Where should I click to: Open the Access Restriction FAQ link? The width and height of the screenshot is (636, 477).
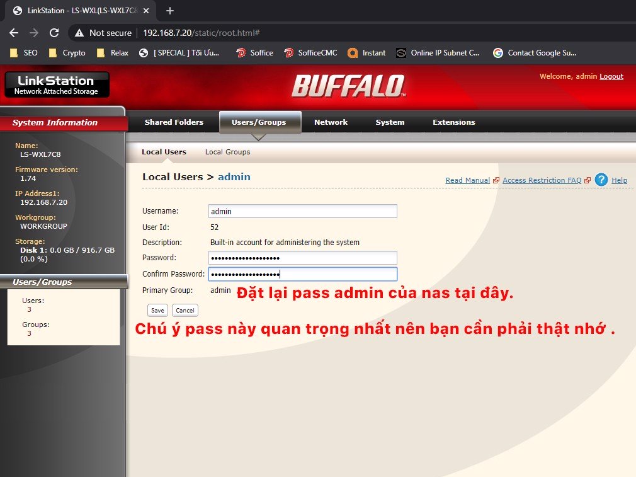click(542, 180)
